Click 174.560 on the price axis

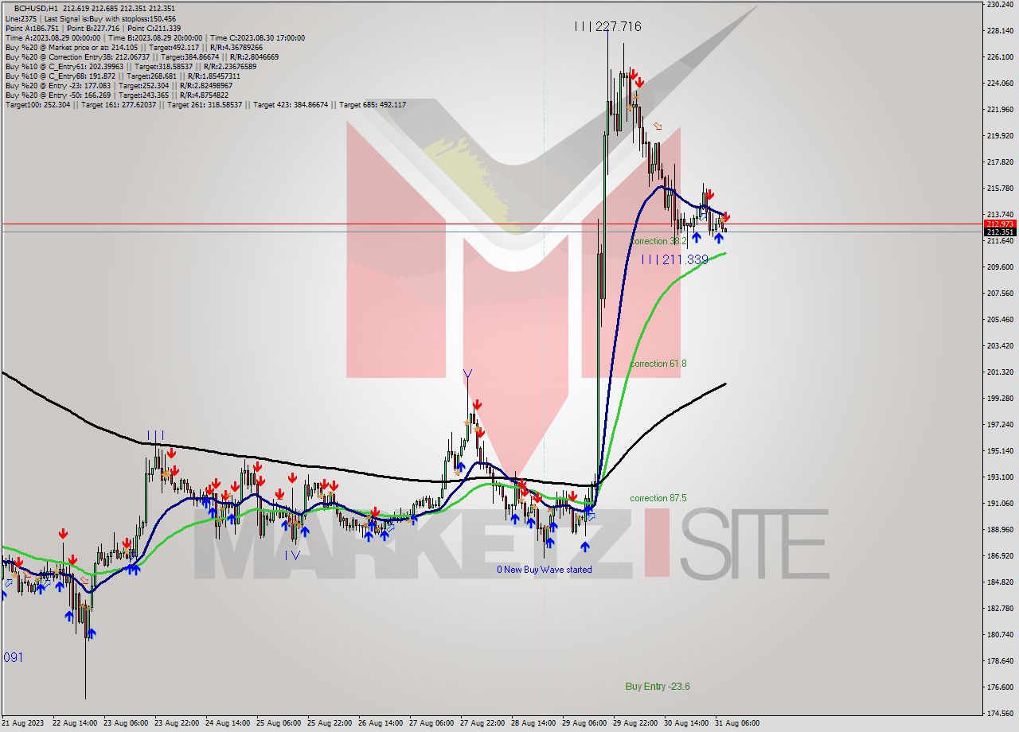[999, 713]
